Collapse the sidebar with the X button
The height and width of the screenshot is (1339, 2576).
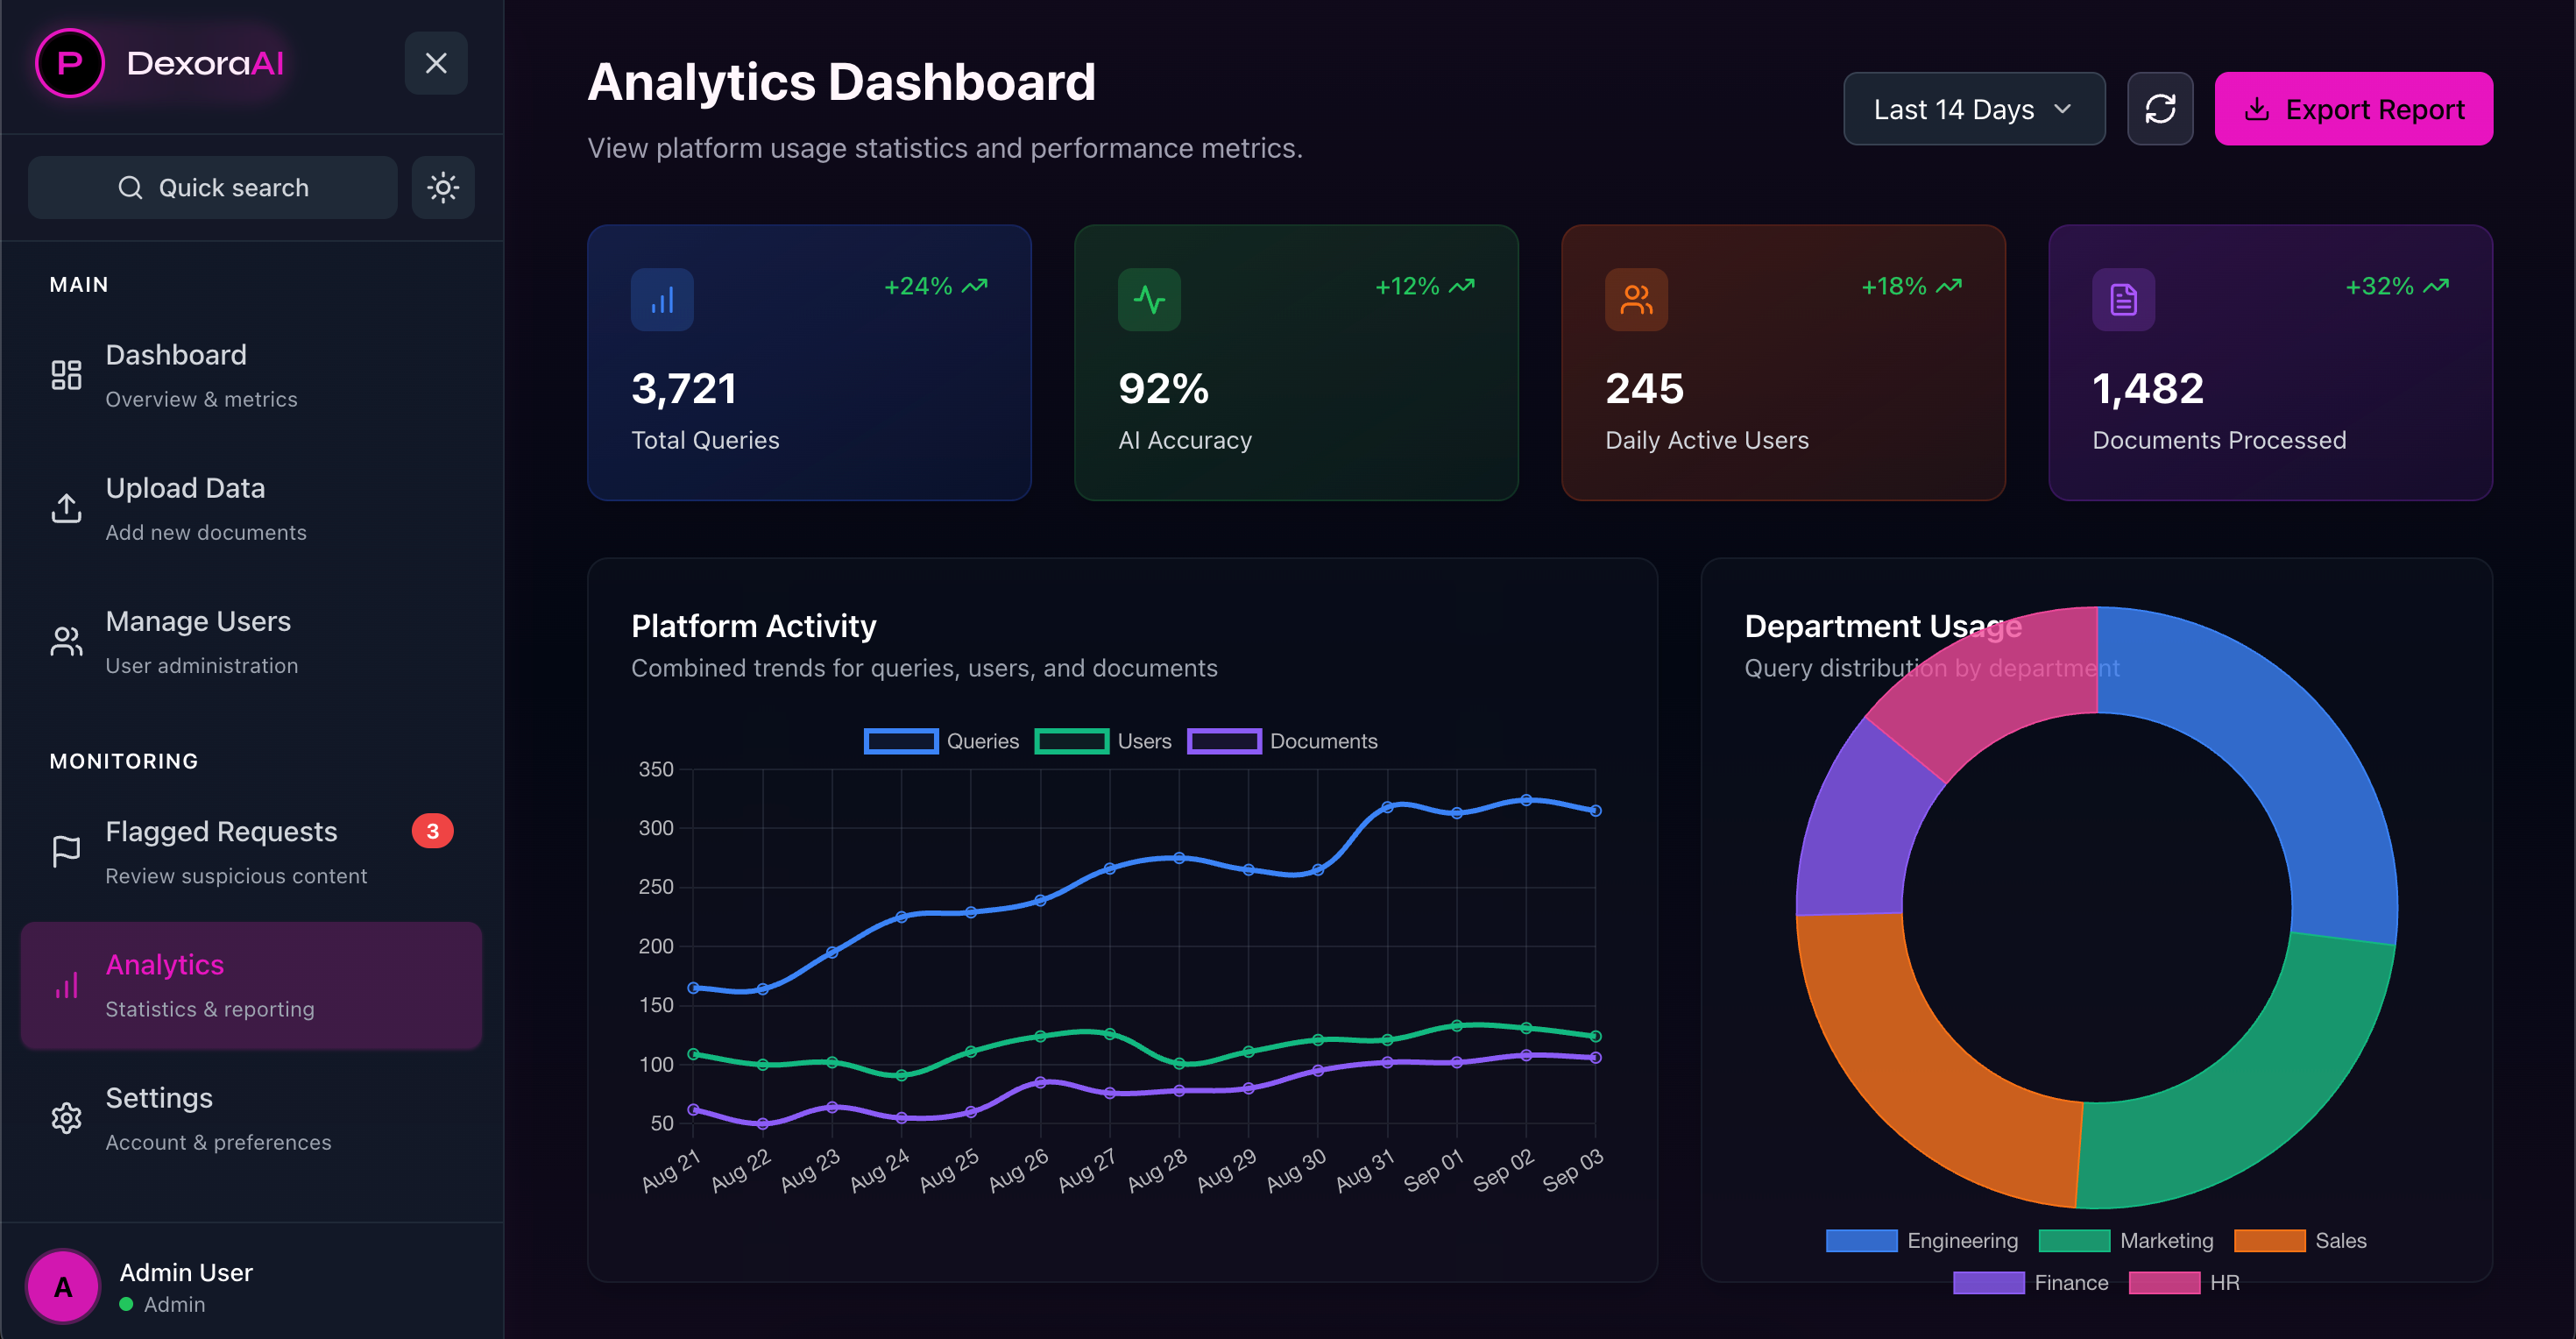point(435,63)
